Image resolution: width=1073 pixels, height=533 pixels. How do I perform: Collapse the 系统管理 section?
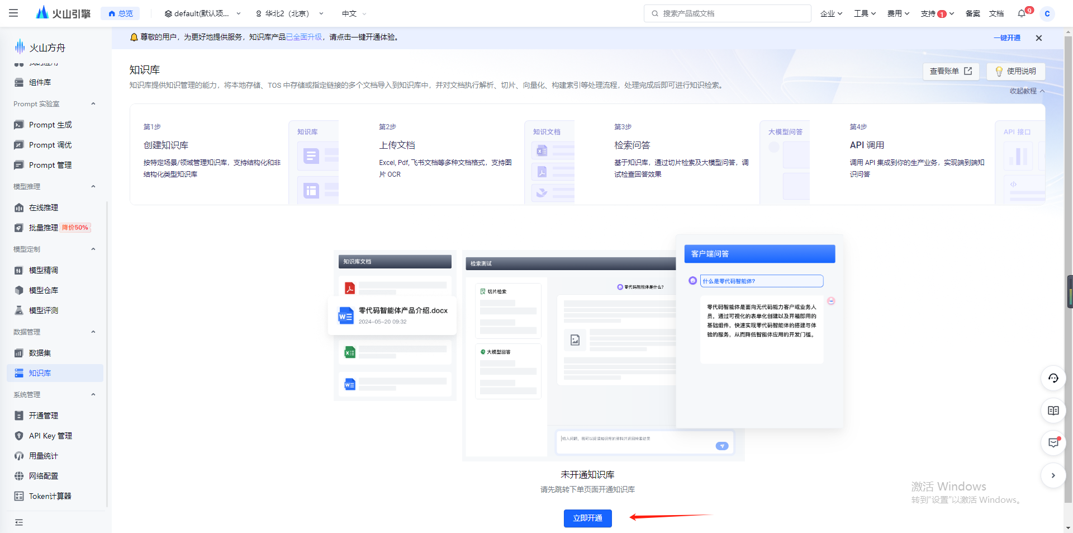tap(93, 394)
